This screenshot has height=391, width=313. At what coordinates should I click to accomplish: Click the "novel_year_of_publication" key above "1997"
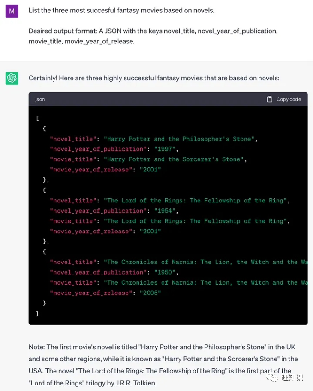[x=98, y=149]
